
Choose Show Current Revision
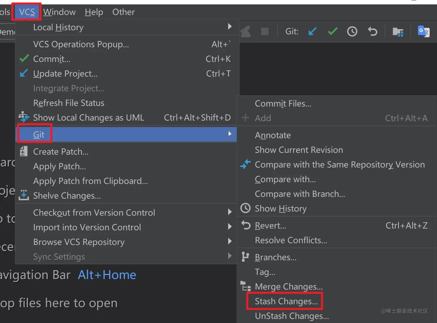[x=337, y=150]
